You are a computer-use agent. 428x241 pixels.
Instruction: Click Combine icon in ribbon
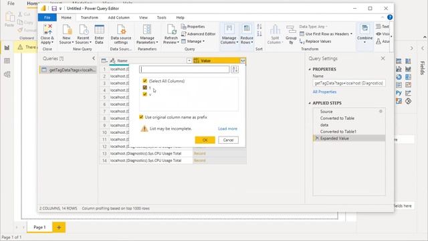[x=364, y=29]
